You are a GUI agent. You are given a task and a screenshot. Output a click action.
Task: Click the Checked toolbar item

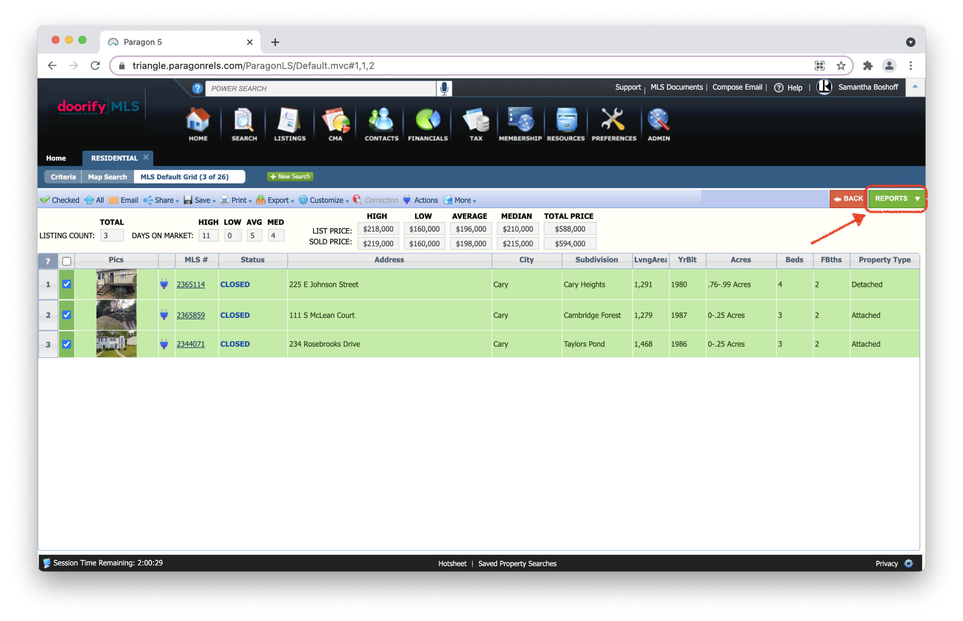click(60, 200)
